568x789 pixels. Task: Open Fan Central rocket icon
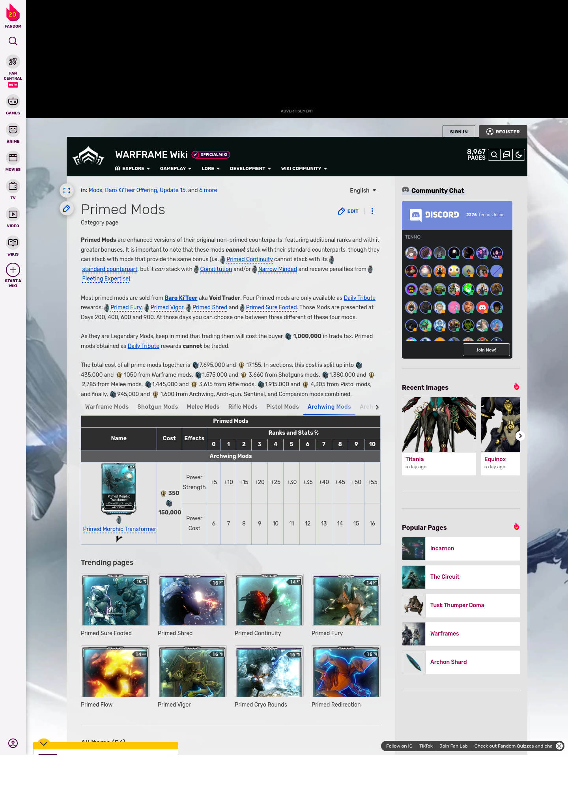pos(13,62)
